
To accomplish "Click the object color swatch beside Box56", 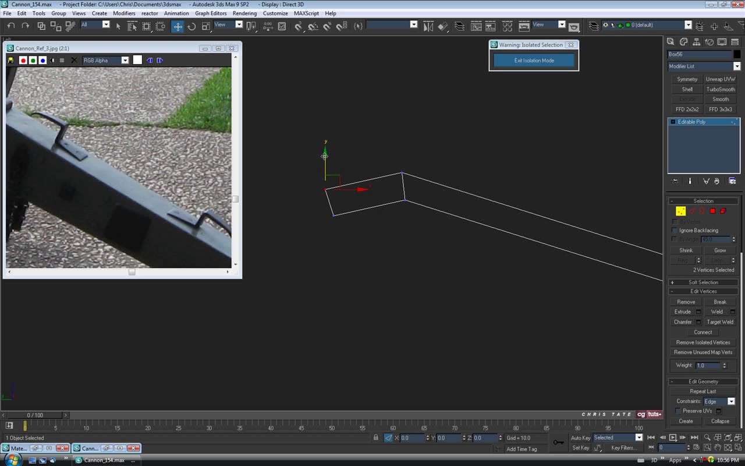I will (x=737, y=54).
